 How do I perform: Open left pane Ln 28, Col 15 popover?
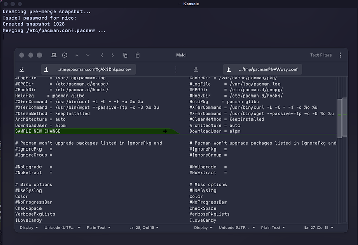[144, 228]
